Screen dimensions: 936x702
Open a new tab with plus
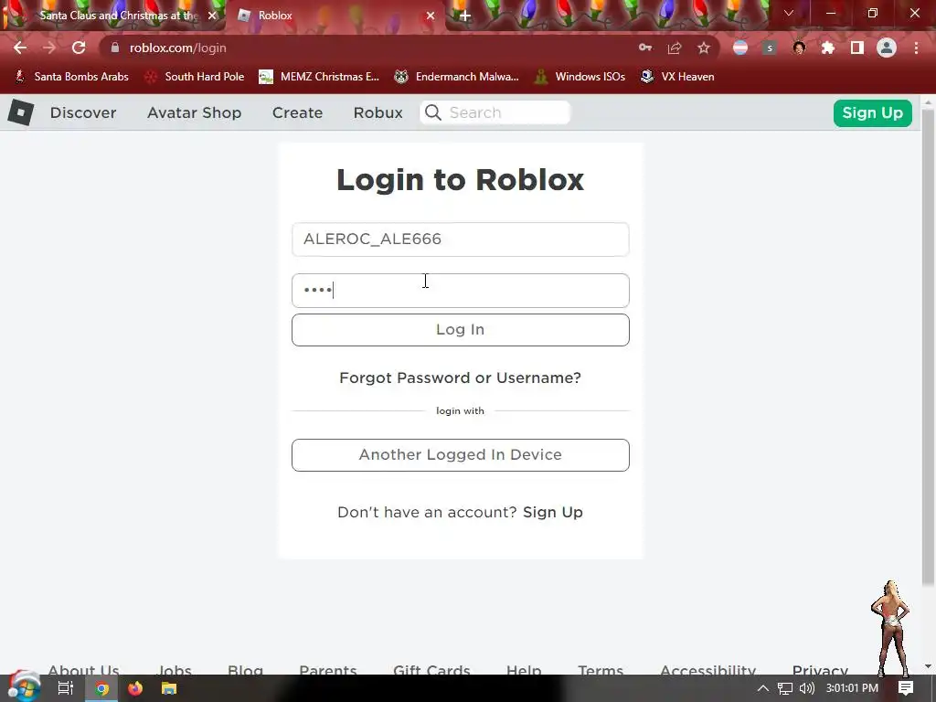click(465, 16)
